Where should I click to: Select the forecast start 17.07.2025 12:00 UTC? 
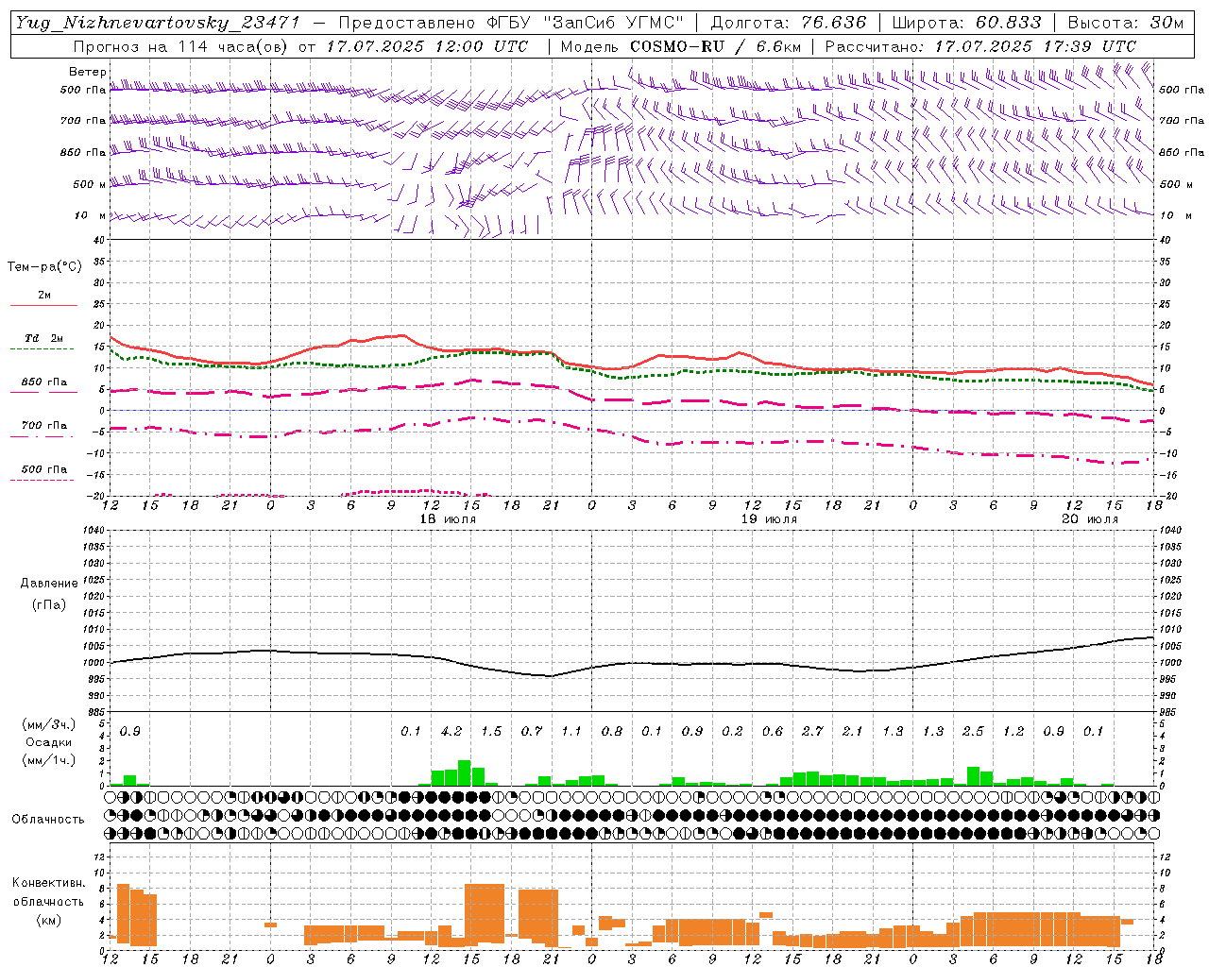pos(428,46)
